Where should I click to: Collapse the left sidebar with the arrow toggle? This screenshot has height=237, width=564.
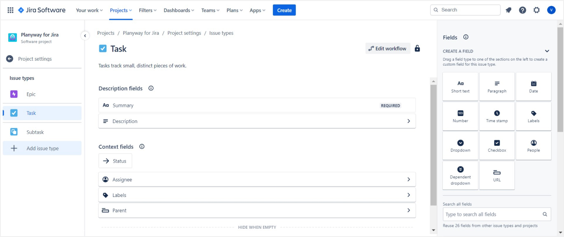click(85, 36)
